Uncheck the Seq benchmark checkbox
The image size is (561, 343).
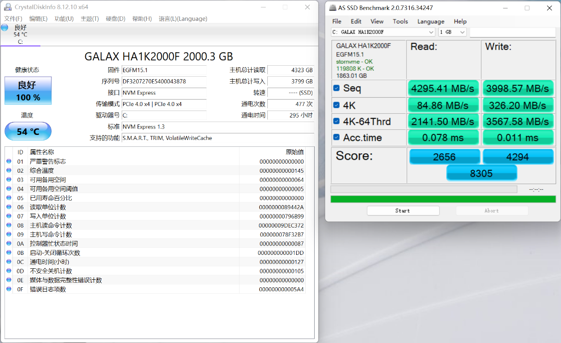(337, 88)
